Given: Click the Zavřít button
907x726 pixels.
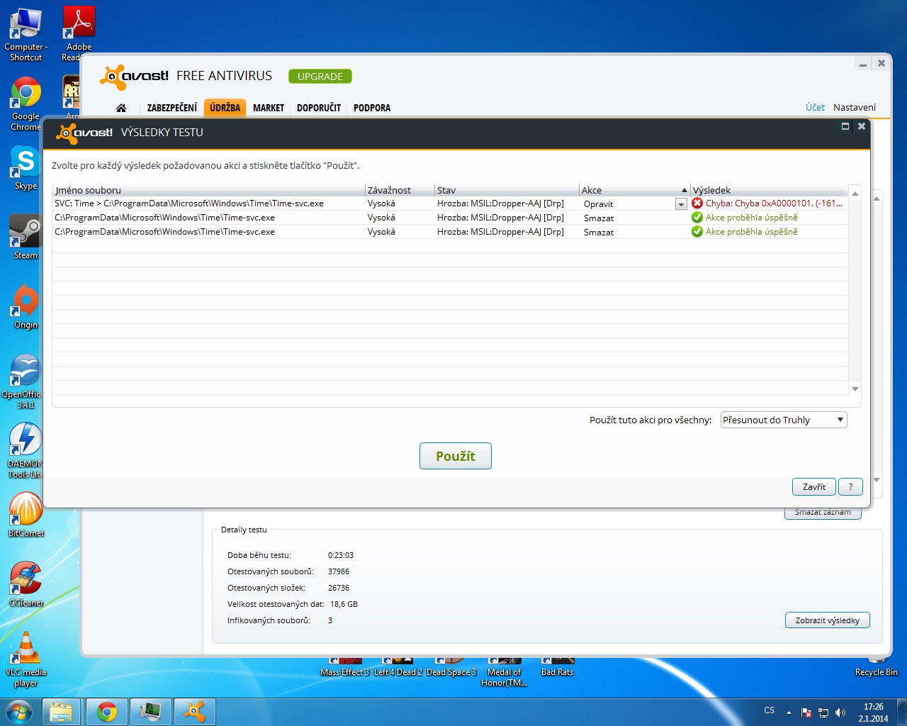Looking at the screenshot, I should pyautogui.click(x=813, y=486).
